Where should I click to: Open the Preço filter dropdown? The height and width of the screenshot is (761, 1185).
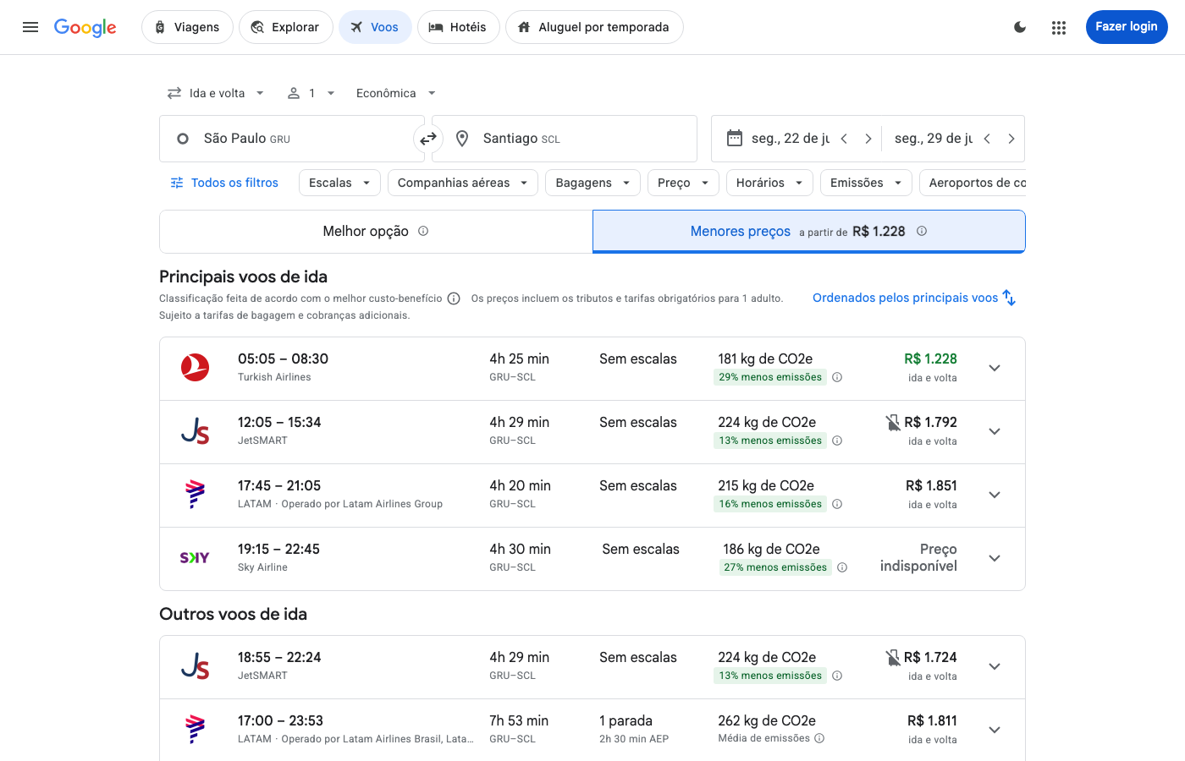coord(683,183)
